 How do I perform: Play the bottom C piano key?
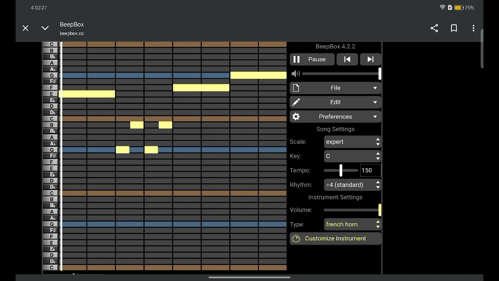tap(51, 268)
